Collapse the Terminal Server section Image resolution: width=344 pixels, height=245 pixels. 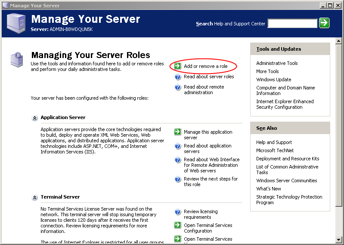click(34, 197)
